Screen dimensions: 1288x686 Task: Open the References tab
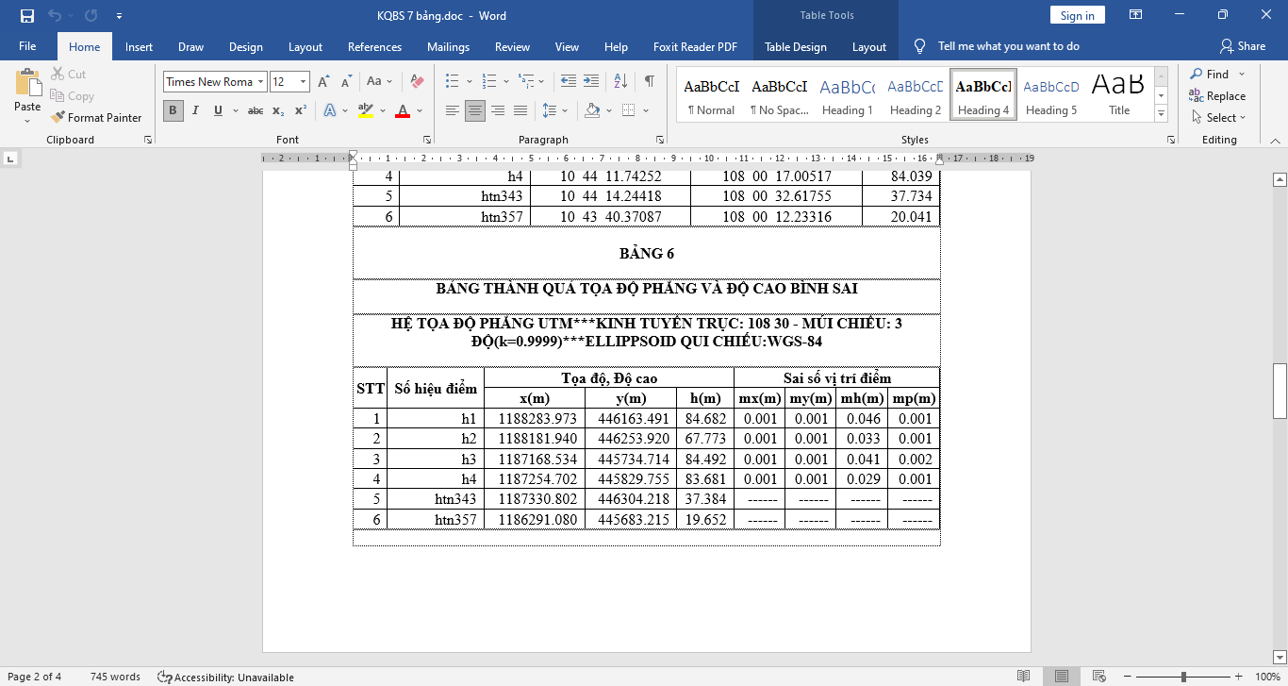pos(374,46)
